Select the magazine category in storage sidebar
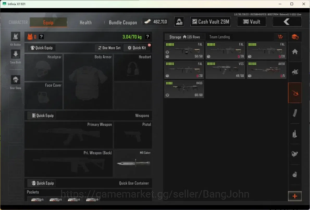Screen dimensions: 310x210 [295, 113]
